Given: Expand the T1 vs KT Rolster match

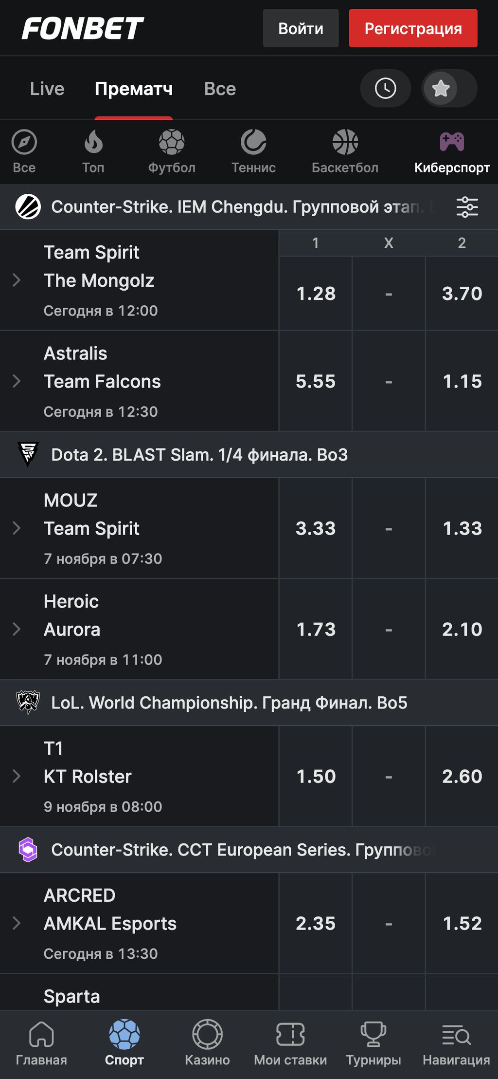Looking at the screenshot, I should coord(17,776).
